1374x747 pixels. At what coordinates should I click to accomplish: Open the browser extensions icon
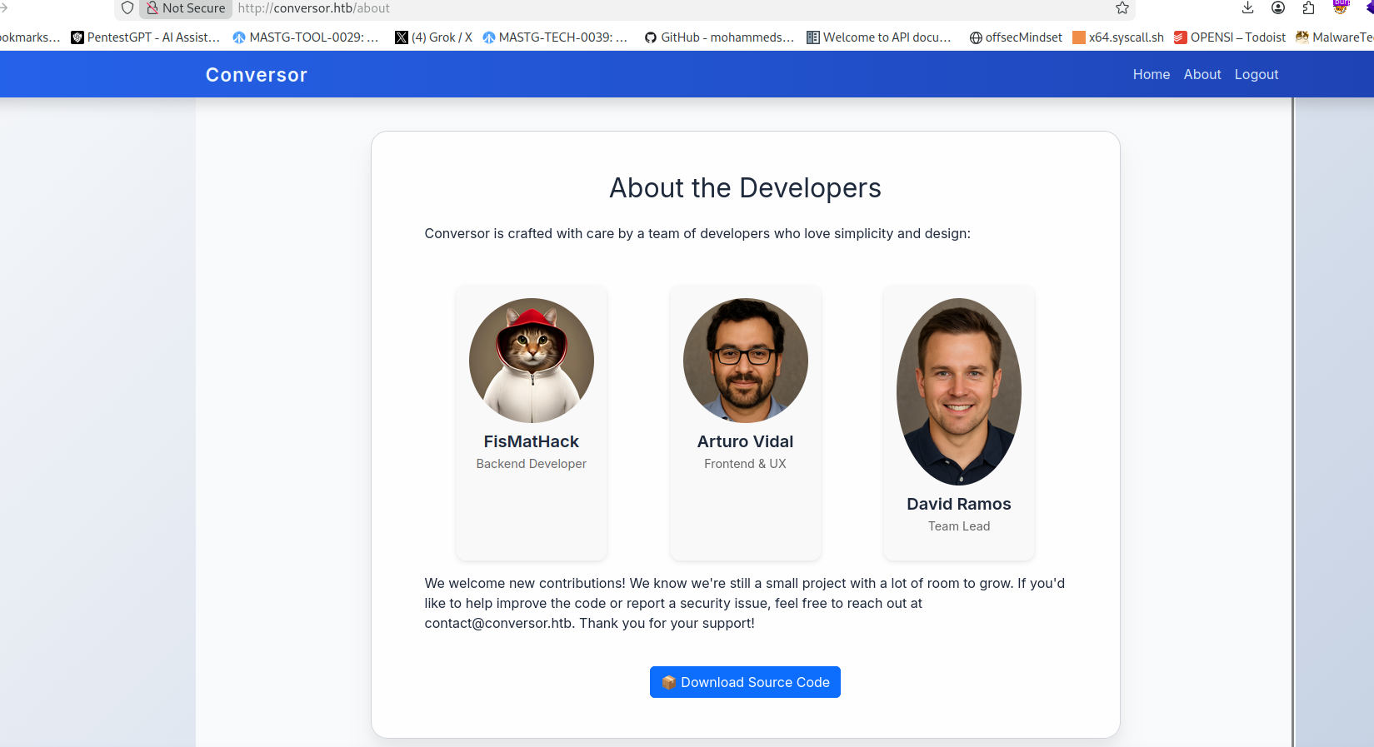coord(1308,8)
